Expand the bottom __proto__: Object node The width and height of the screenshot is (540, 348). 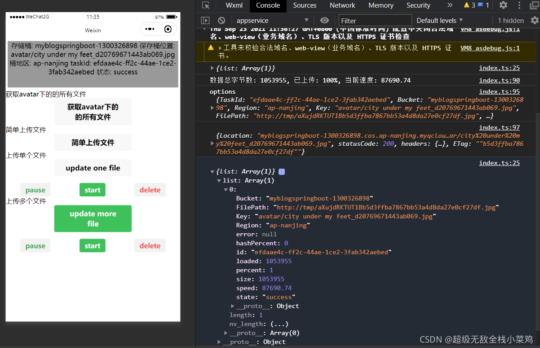219,342
